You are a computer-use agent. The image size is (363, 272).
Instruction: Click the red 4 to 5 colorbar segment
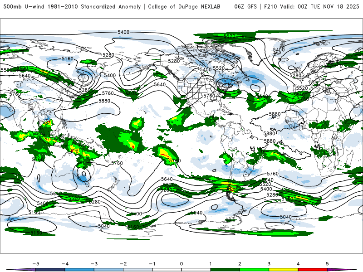(x=313, y=270)
